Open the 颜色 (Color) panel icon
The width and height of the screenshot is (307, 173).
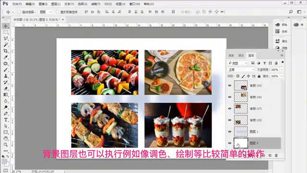[277, 25]
